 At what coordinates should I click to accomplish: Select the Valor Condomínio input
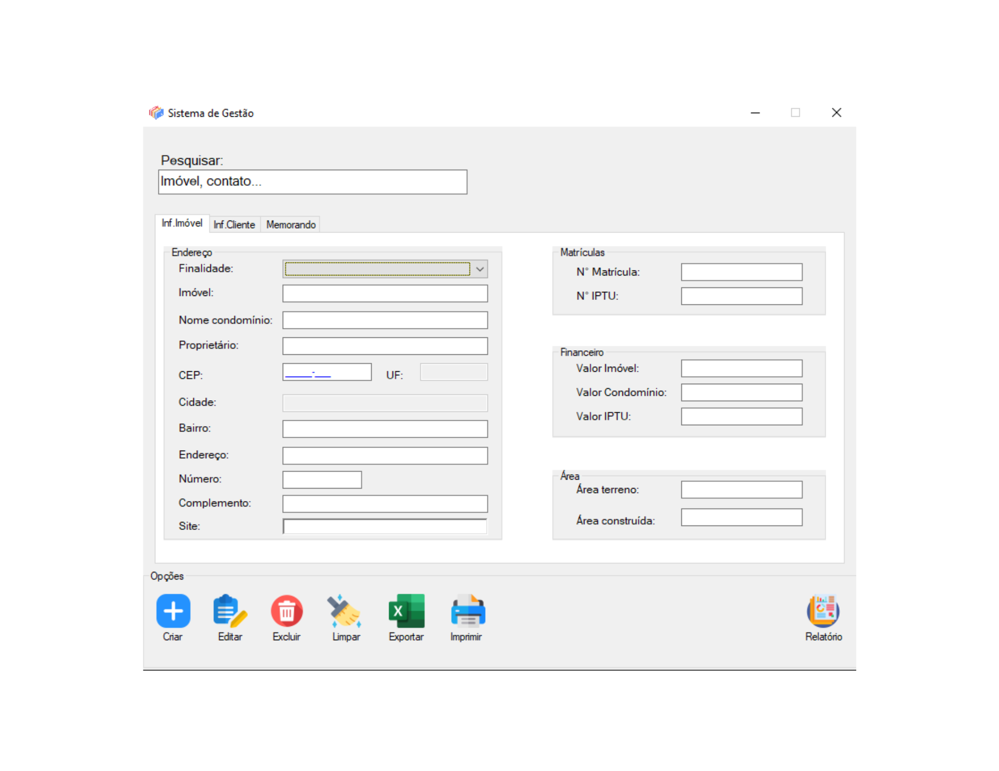[741, 393]
